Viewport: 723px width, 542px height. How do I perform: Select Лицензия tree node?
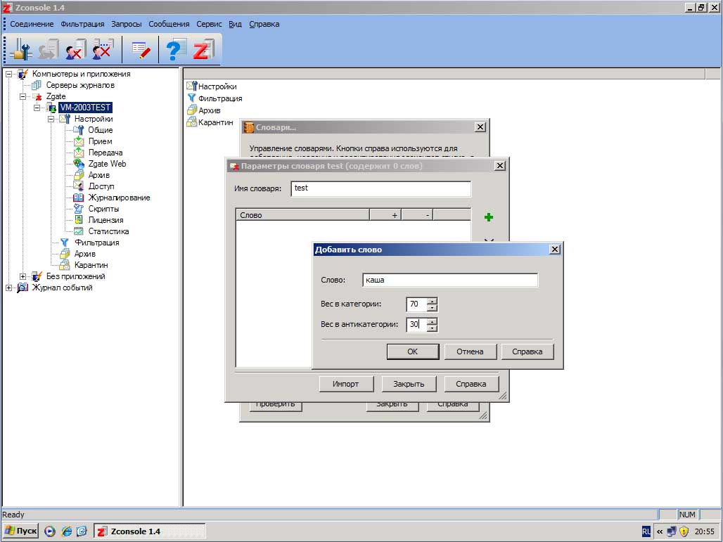tap(105, 220)
